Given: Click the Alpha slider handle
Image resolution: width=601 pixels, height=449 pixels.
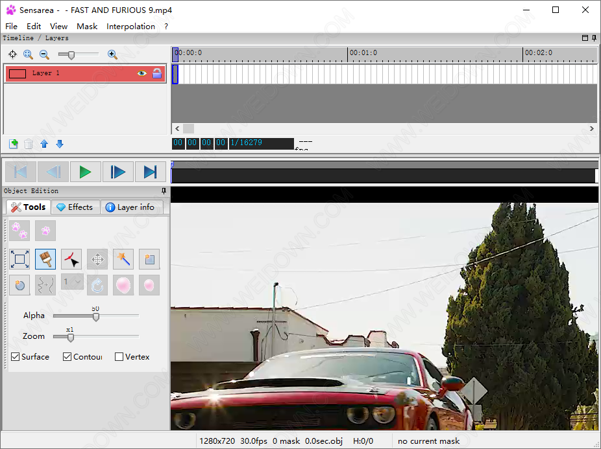Looking at the screenshot, I should pyautogui.click(x=96, y=317).
